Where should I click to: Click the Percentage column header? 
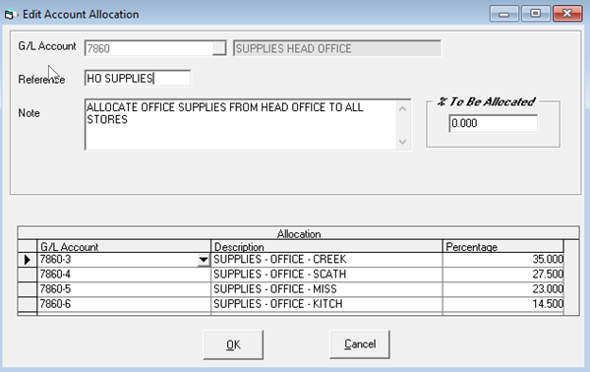503,247
